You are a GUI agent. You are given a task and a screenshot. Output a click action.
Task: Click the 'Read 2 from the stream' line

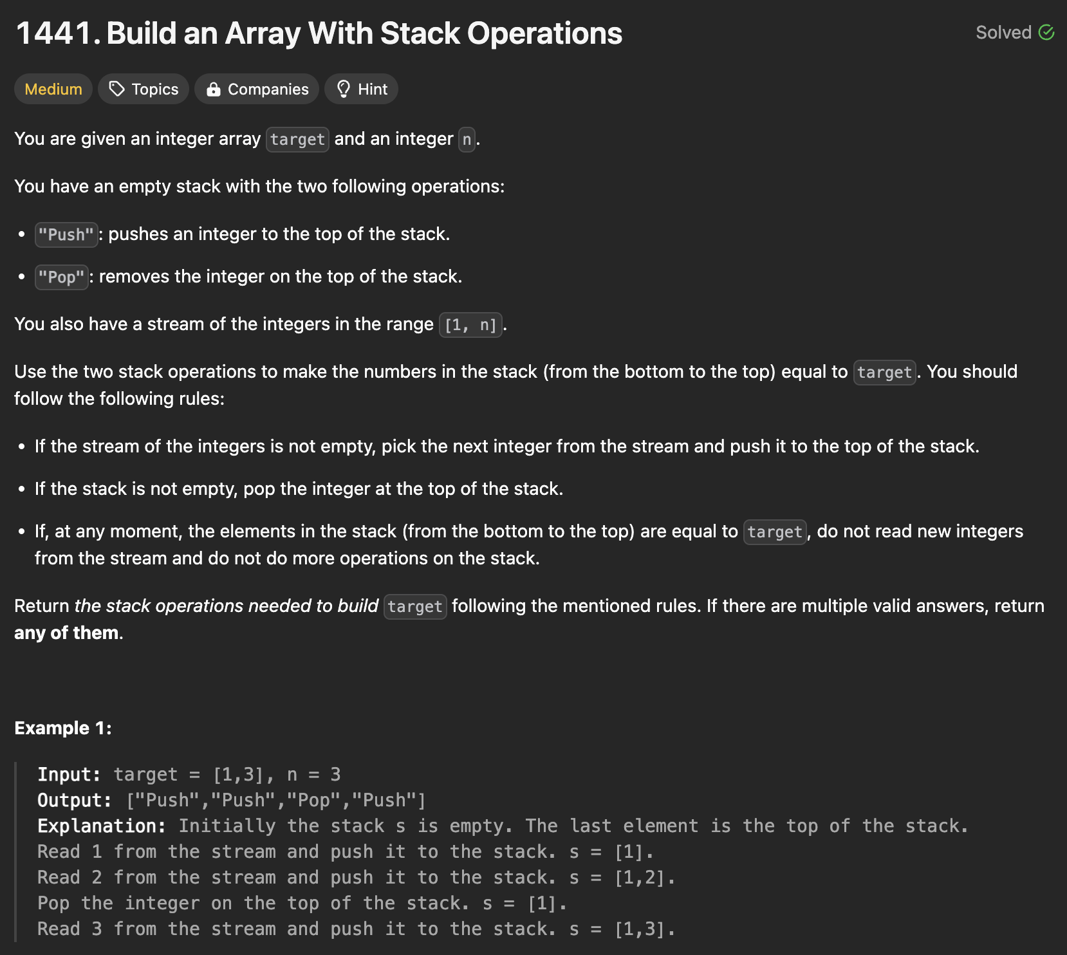pyautogui.click(x=356, y=877)
